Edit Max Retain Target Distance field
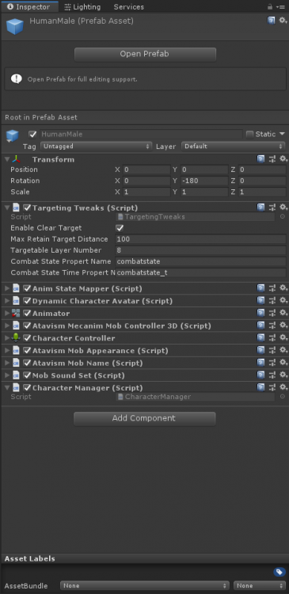Image resolution: width=289 pixels, height=594 pixels. coord(201,239)
